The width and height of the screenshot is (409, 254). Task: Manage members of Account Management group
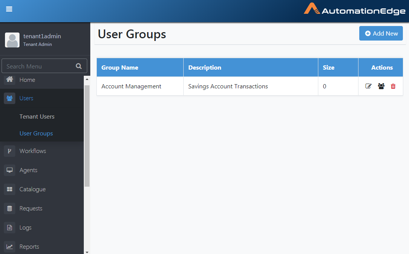(x=381, y=86)
